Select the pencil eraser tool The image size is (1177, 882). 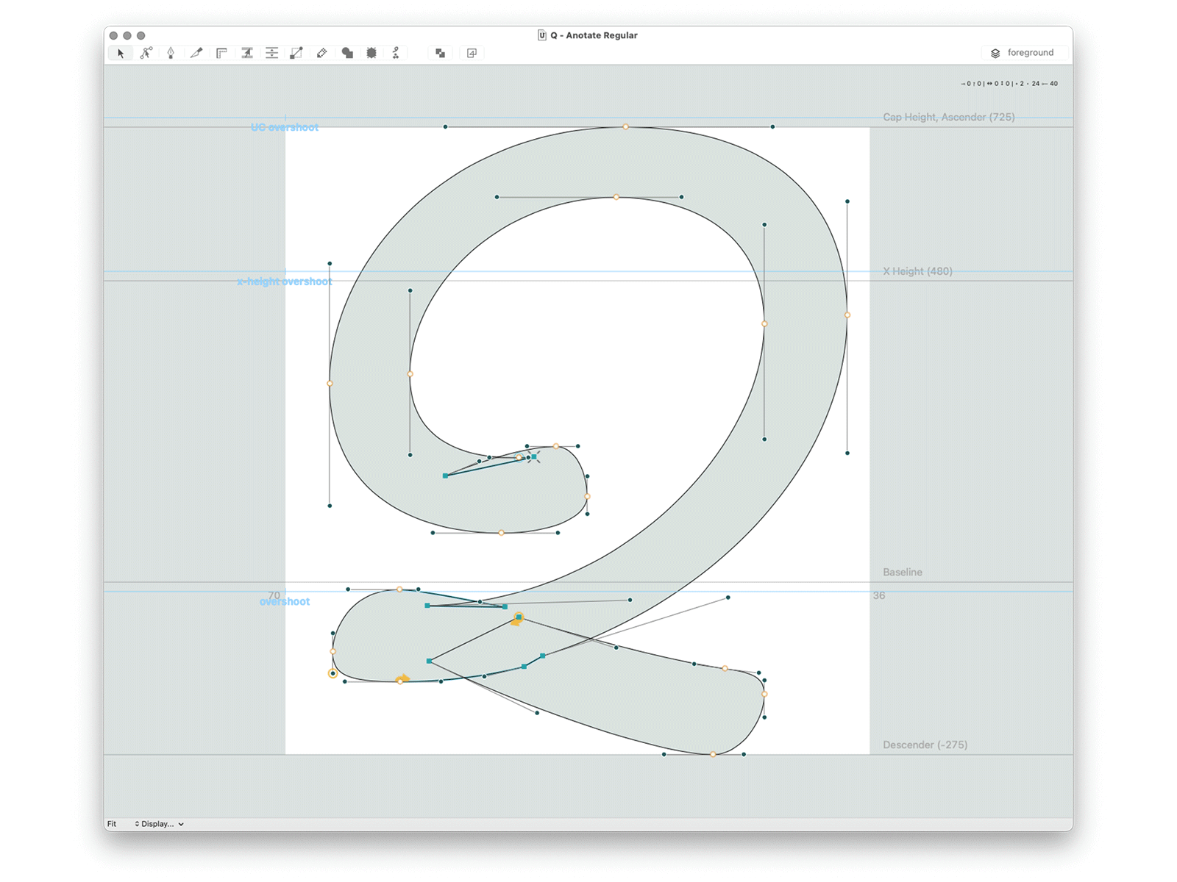pyautogui.click(x=321, y=52)
